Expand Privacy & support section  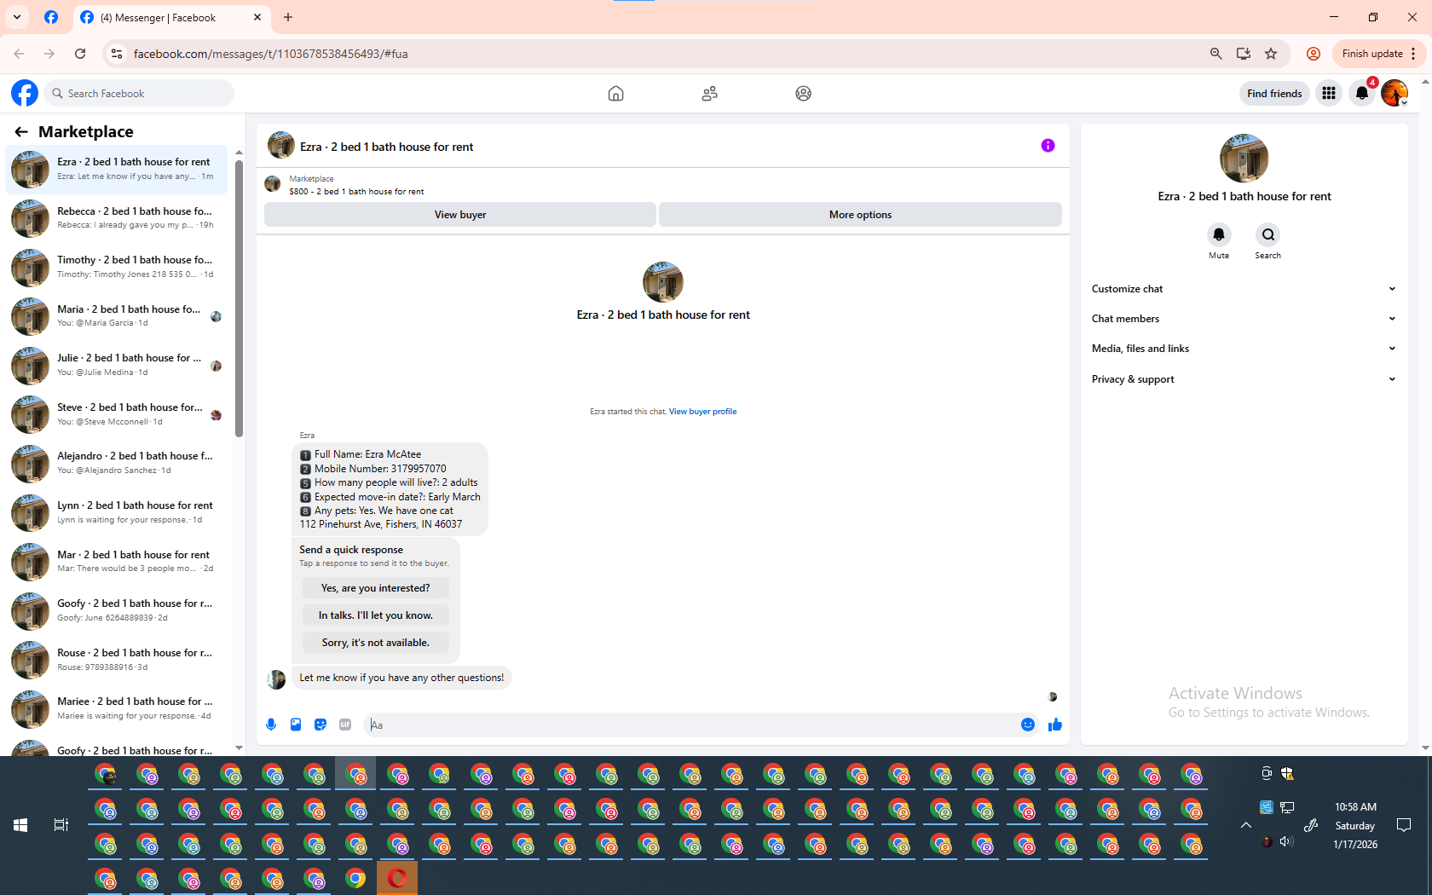coord(1244,379)
